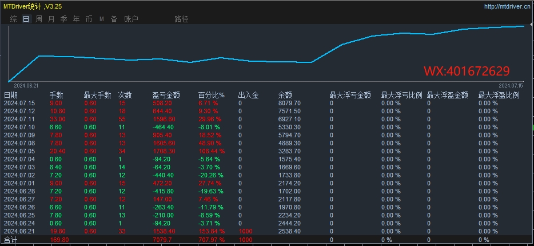
Task: Click balance value 2538.40
Action: [289, 231]
